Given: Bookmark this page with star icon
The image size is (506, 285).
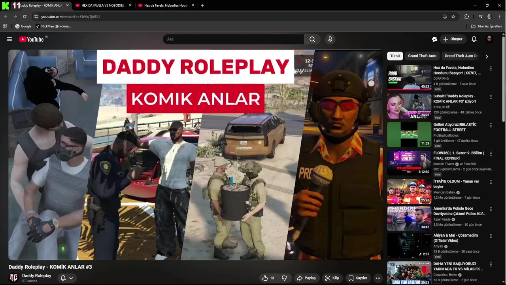Looking at the screenshot, I should pyautogui.click(x=453, y=17).
